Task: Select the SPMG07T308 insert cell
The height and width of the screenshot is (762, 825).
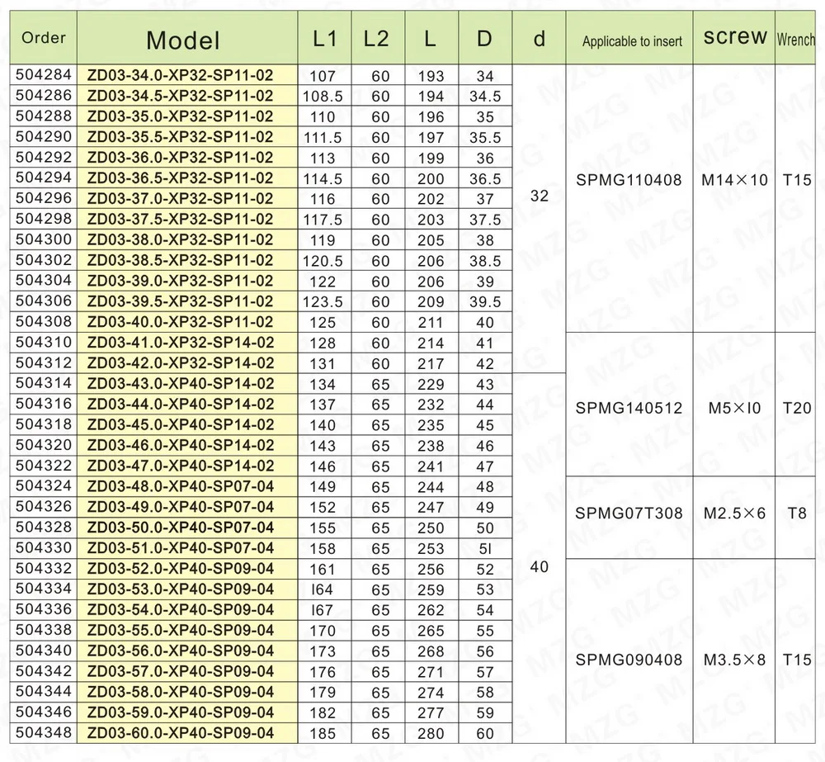Action: (630, 512)
